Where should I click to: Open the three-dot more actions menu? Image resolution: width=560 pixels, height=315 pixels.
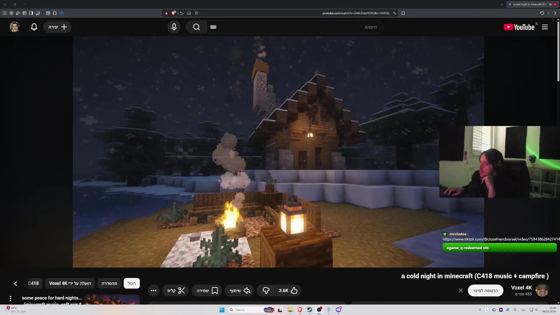(153, 290)
